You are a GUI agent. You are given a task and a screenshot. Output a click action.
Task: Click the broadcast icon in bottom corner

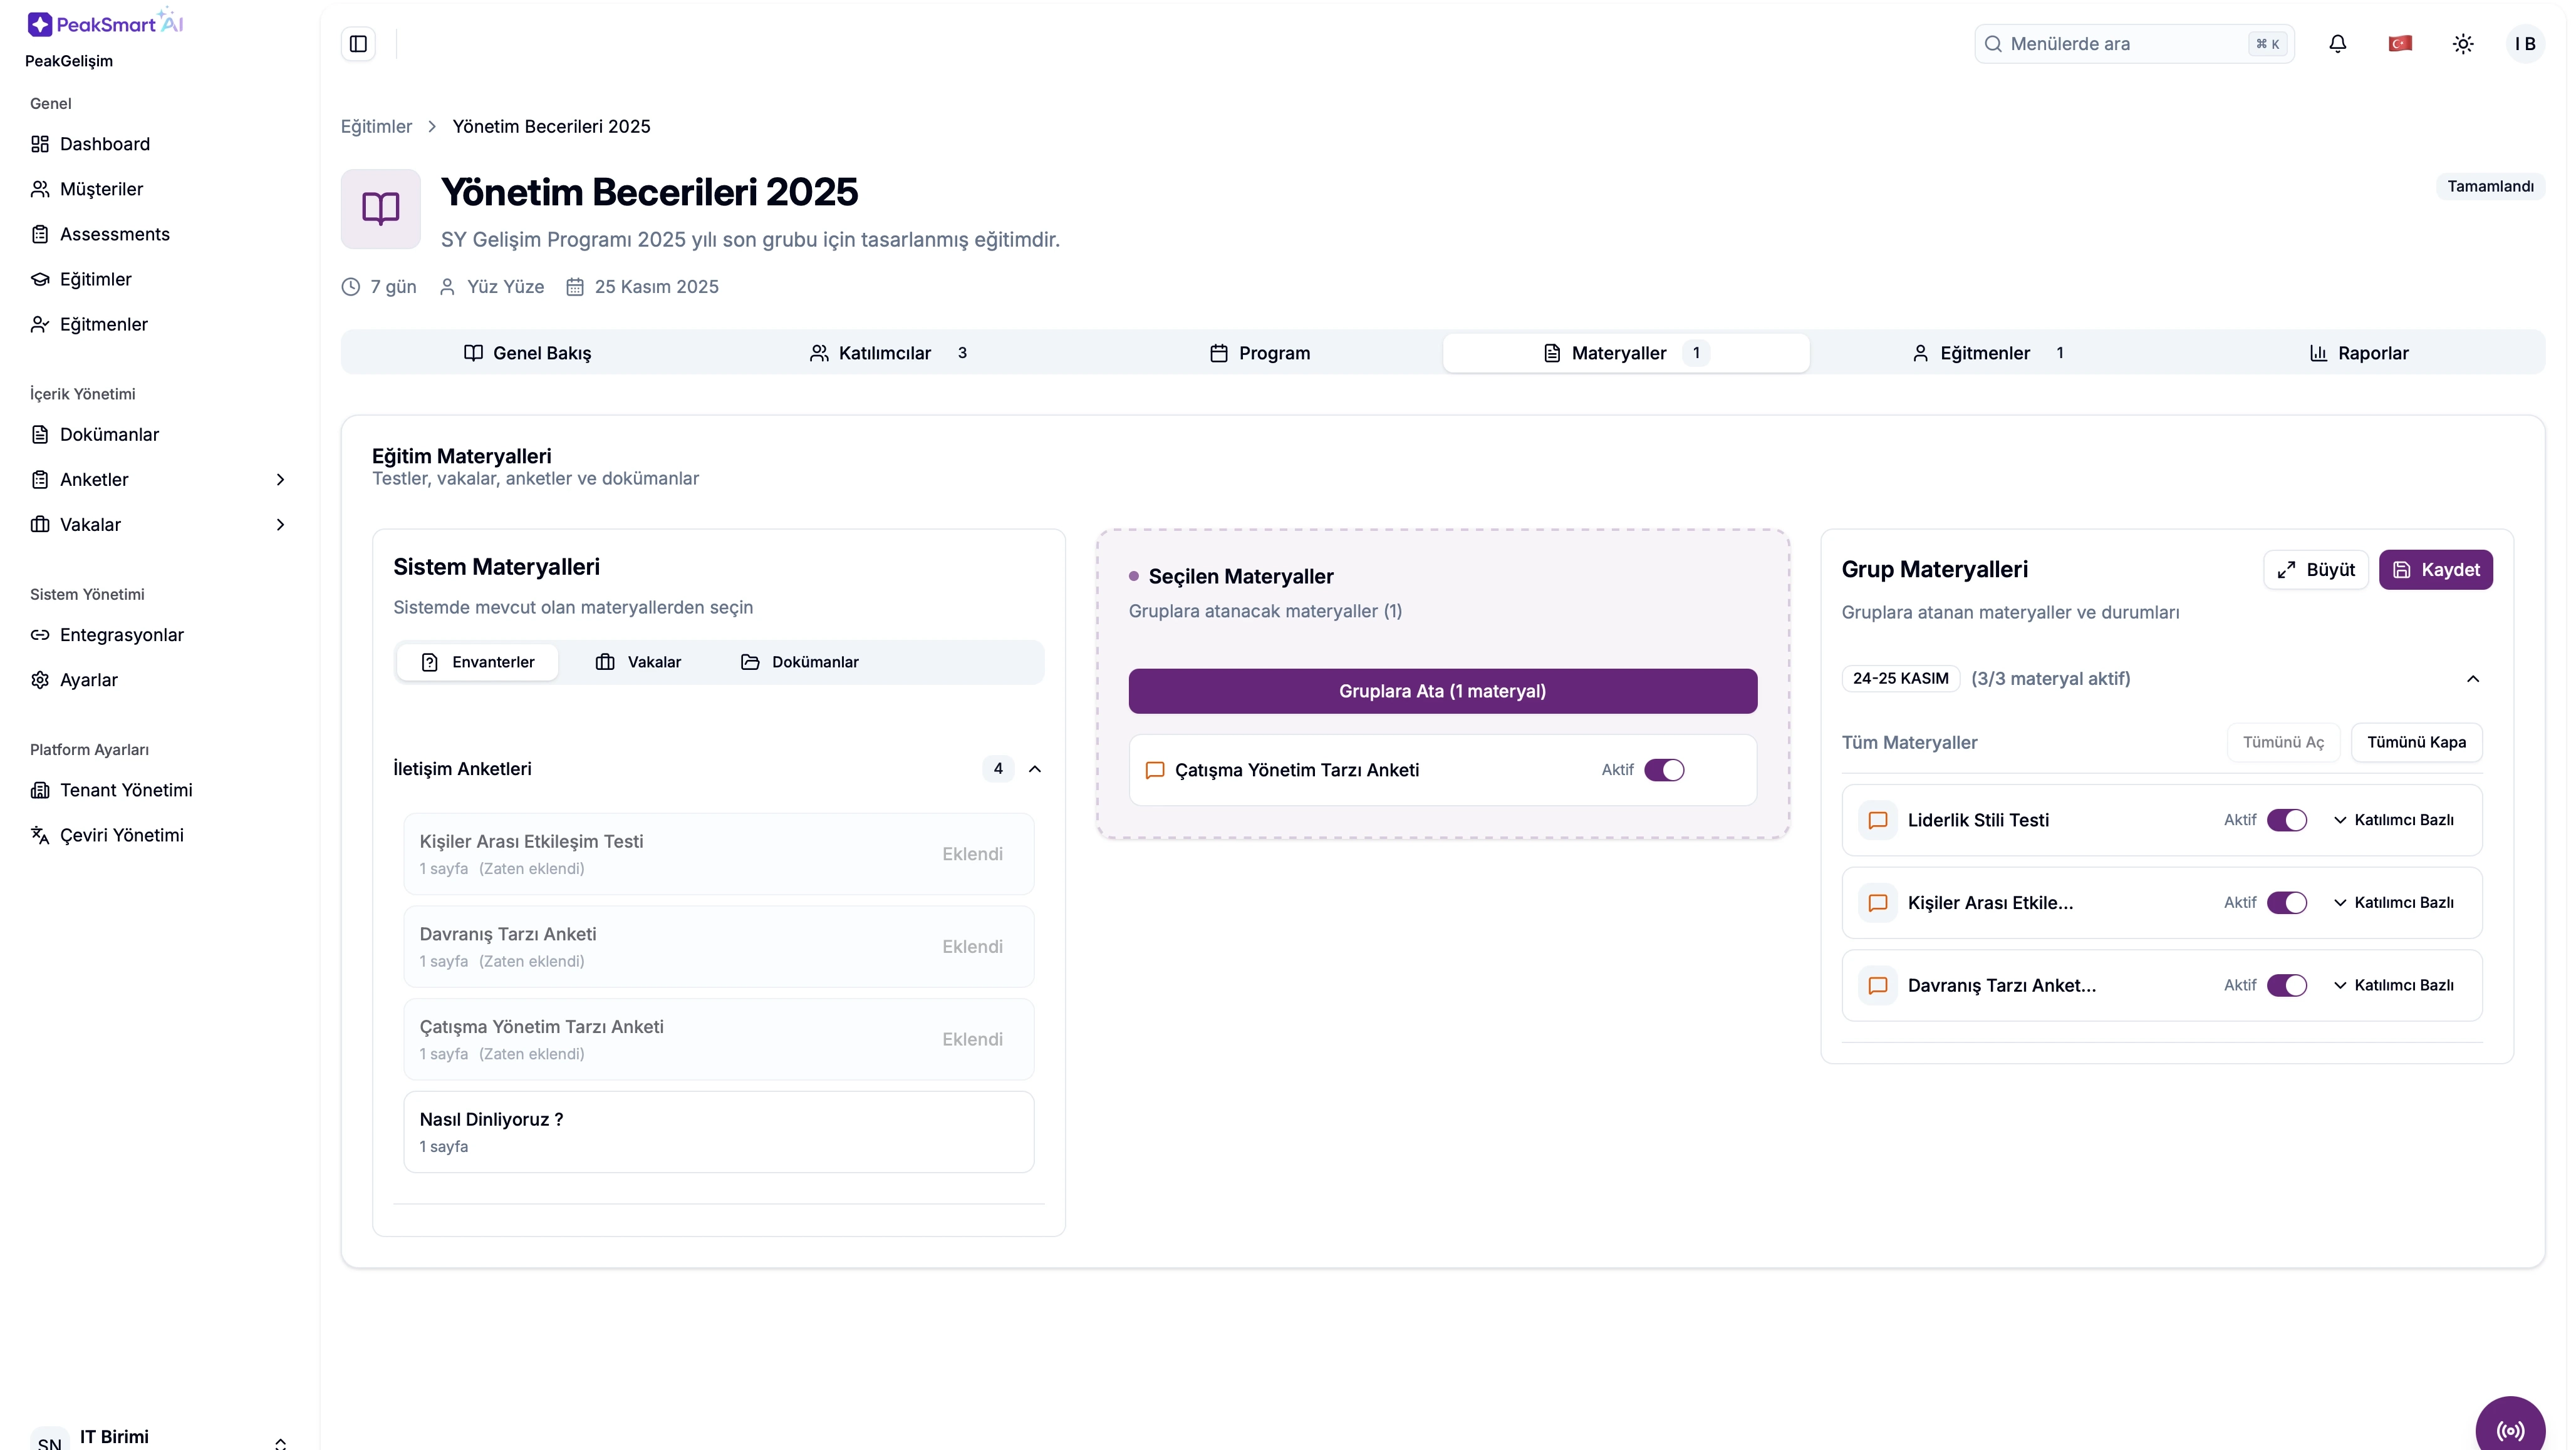(x=2510, y=1430)
